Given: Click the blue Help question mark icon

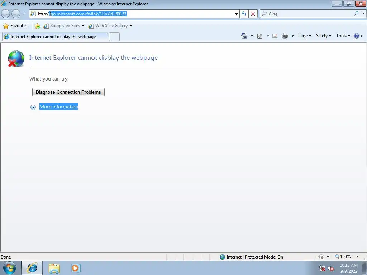Looking at the screenshot, I should pyautogui.click(x=357, y=36).
